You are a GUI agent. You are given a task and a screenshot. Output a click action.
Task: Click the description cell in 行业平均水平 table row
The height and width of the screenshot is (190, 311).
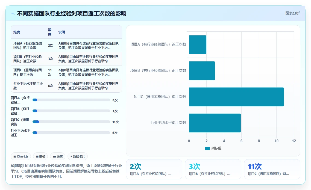pos(89,86)
